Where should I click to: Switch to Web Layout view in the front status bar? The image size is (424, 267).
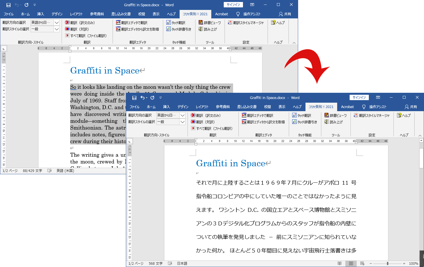362,263
